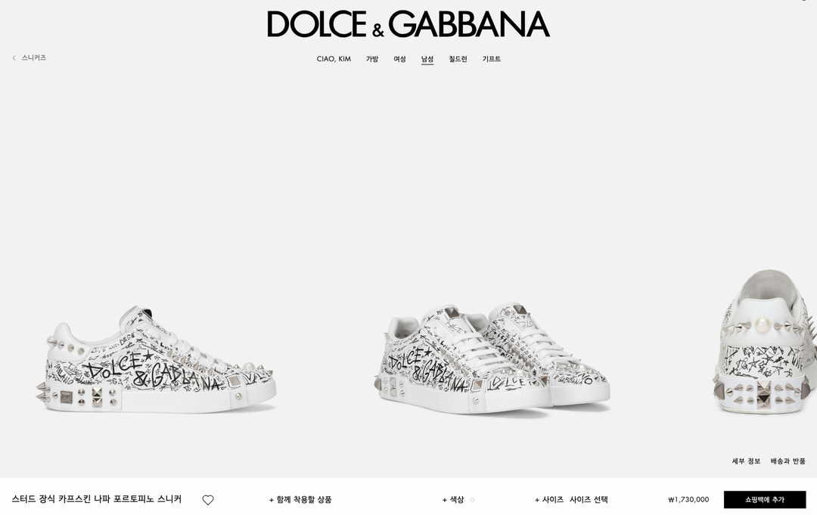The height and width of the screenshot is (515, 817).
Task: View the side-profile sneaker image
Action: point(156,360)
